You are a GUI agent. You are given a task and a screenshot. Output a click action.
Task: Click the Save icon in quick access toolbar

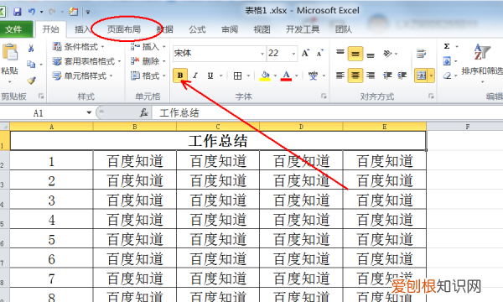[18, 12]
